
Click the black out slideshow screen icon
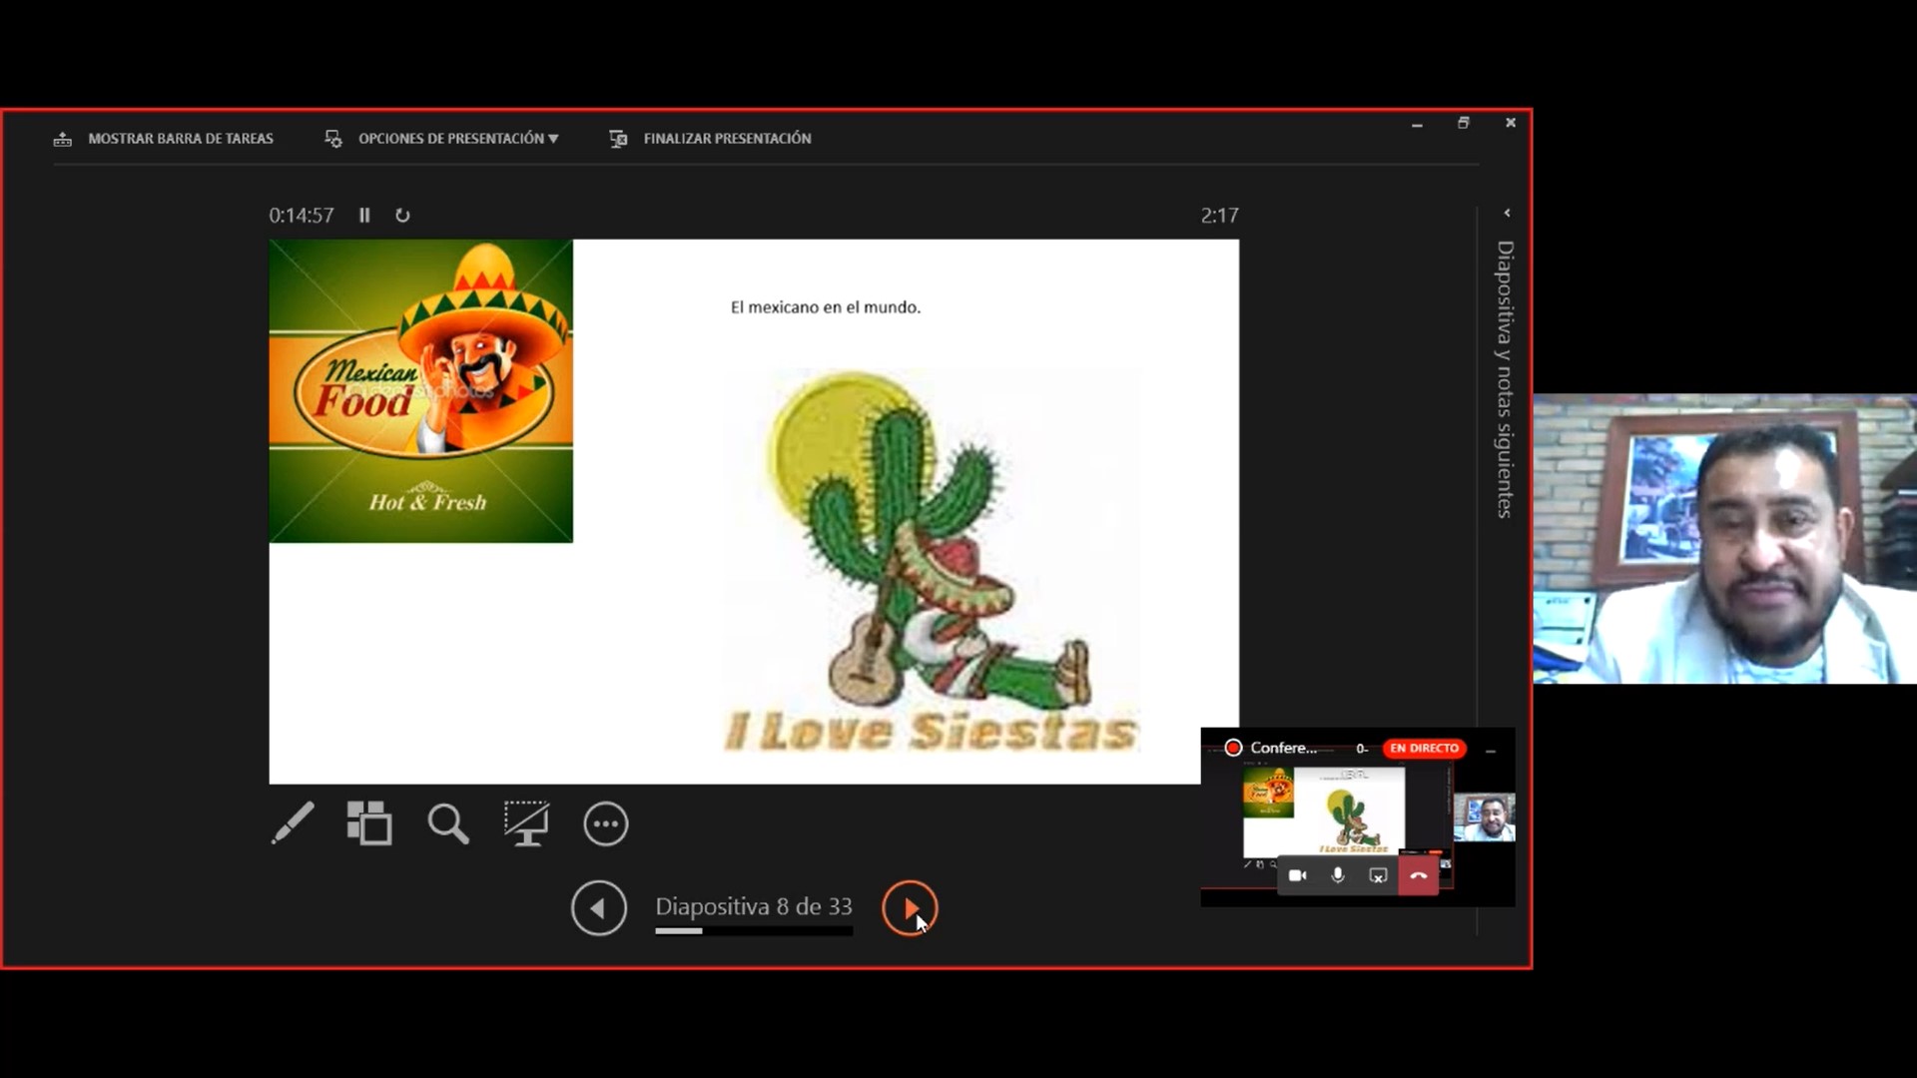(526, 823)
